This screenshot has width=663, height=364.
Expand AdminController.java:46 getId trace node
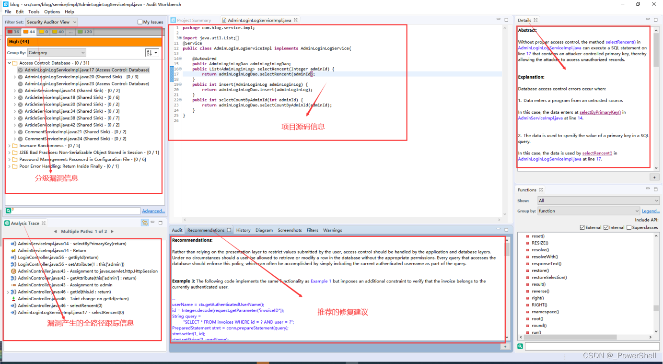[x=8, y=292]
